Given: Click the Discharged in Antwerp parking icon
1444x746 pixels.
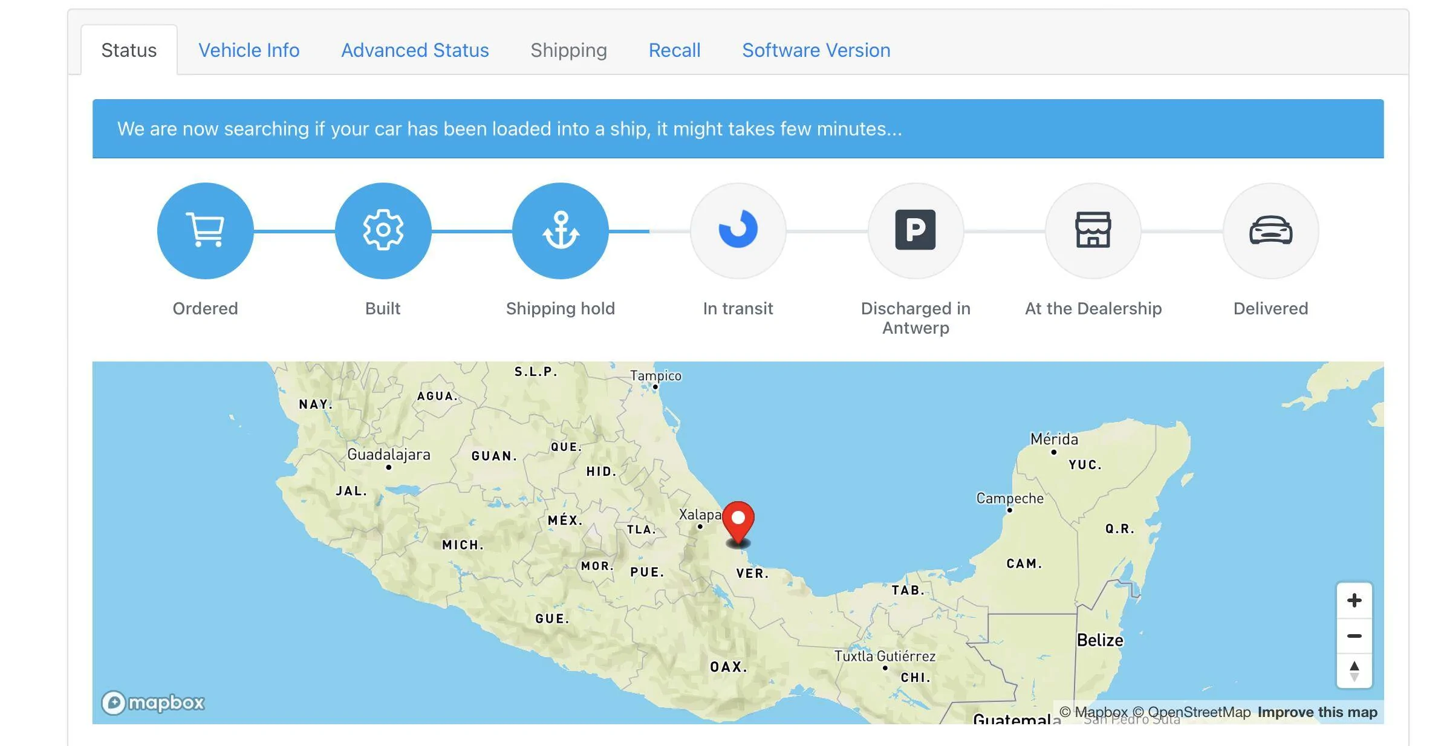Looking at the screenshot, I should [x=916, y=230].
